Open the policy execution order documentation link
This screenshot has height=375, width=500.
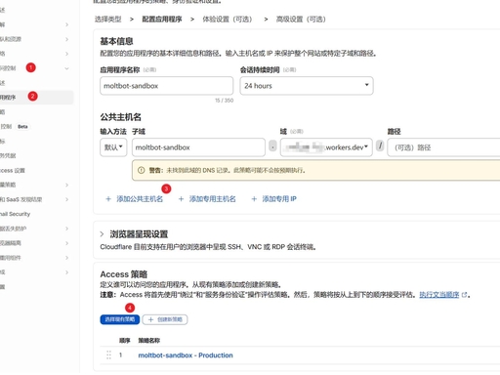point(439,295)
